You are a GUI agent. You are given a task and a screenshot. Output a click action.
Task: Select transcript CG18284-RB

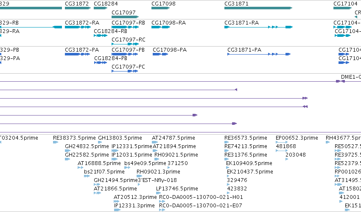(x=101, y=36)
